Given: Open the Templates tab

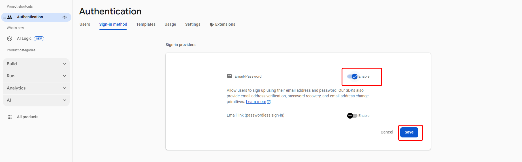Looking at the screenshot, I should click(x=146, y=25).
